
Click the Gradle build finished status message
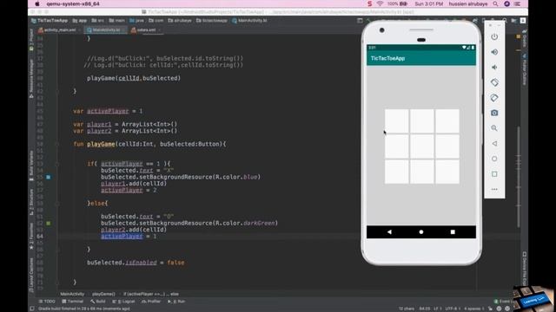pos(83,309)
